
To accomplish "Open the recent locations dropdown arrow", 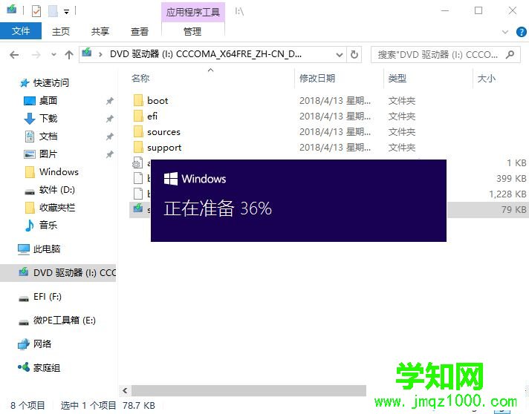I will (53, 55).
